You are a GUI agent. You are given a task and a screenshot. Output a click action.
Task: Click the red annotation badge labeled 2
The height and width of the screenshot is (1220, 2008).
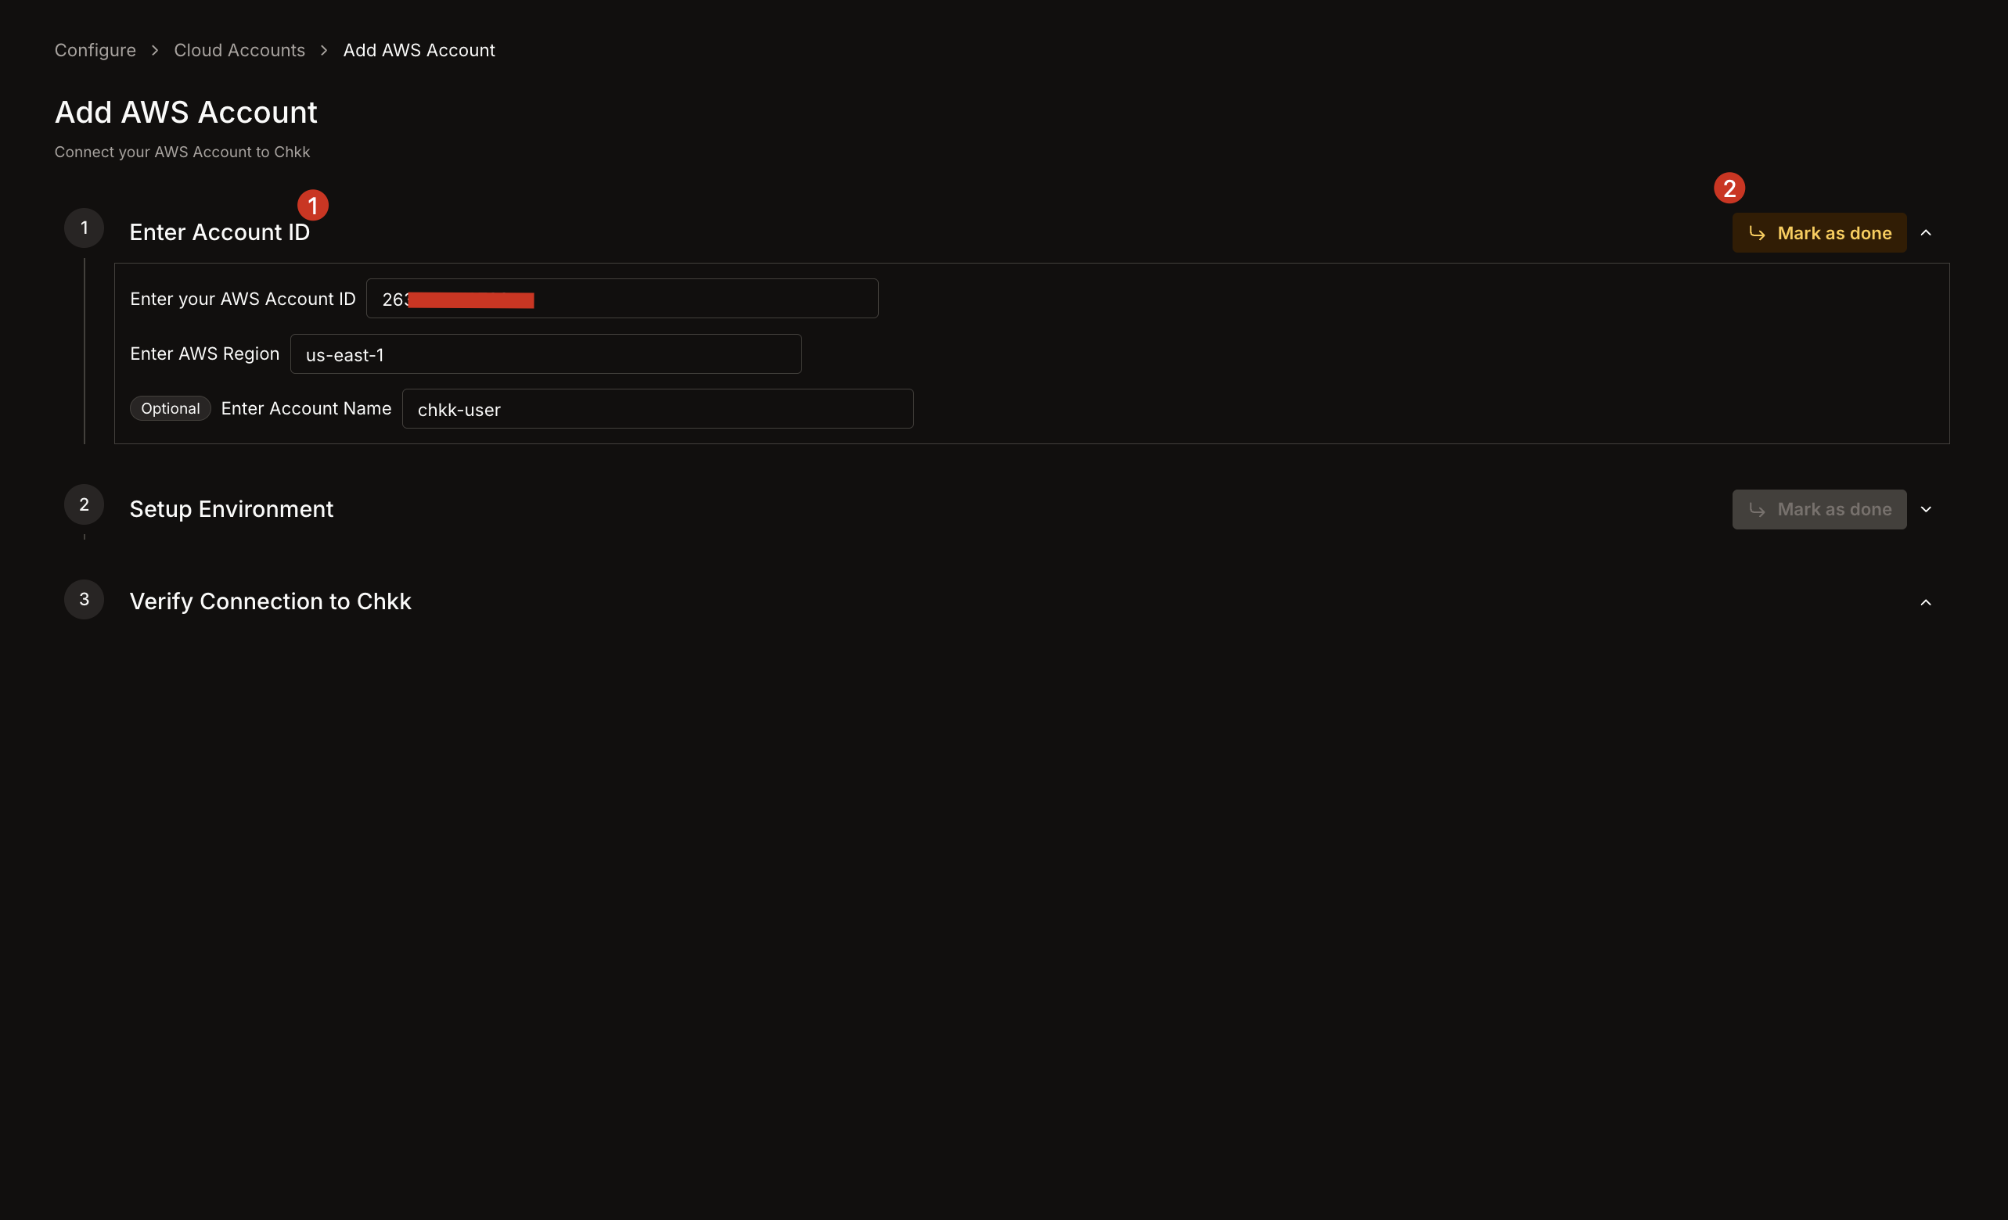pyautogui.click(x=1730, y=188)
